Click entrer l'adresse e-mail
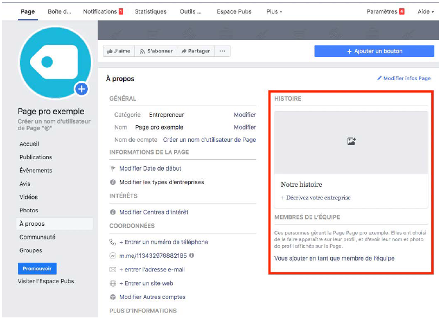443x319 pixels. (152, 270)
